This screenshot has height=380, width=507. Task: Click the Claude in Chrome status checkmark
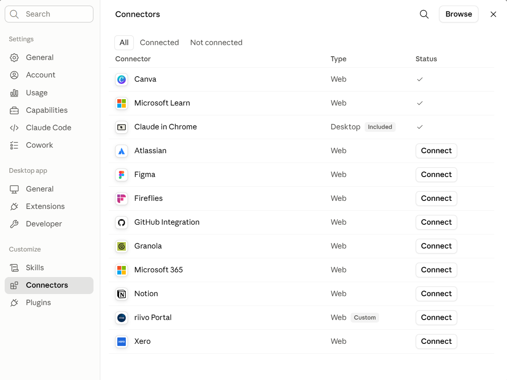[x=420, y=127]
